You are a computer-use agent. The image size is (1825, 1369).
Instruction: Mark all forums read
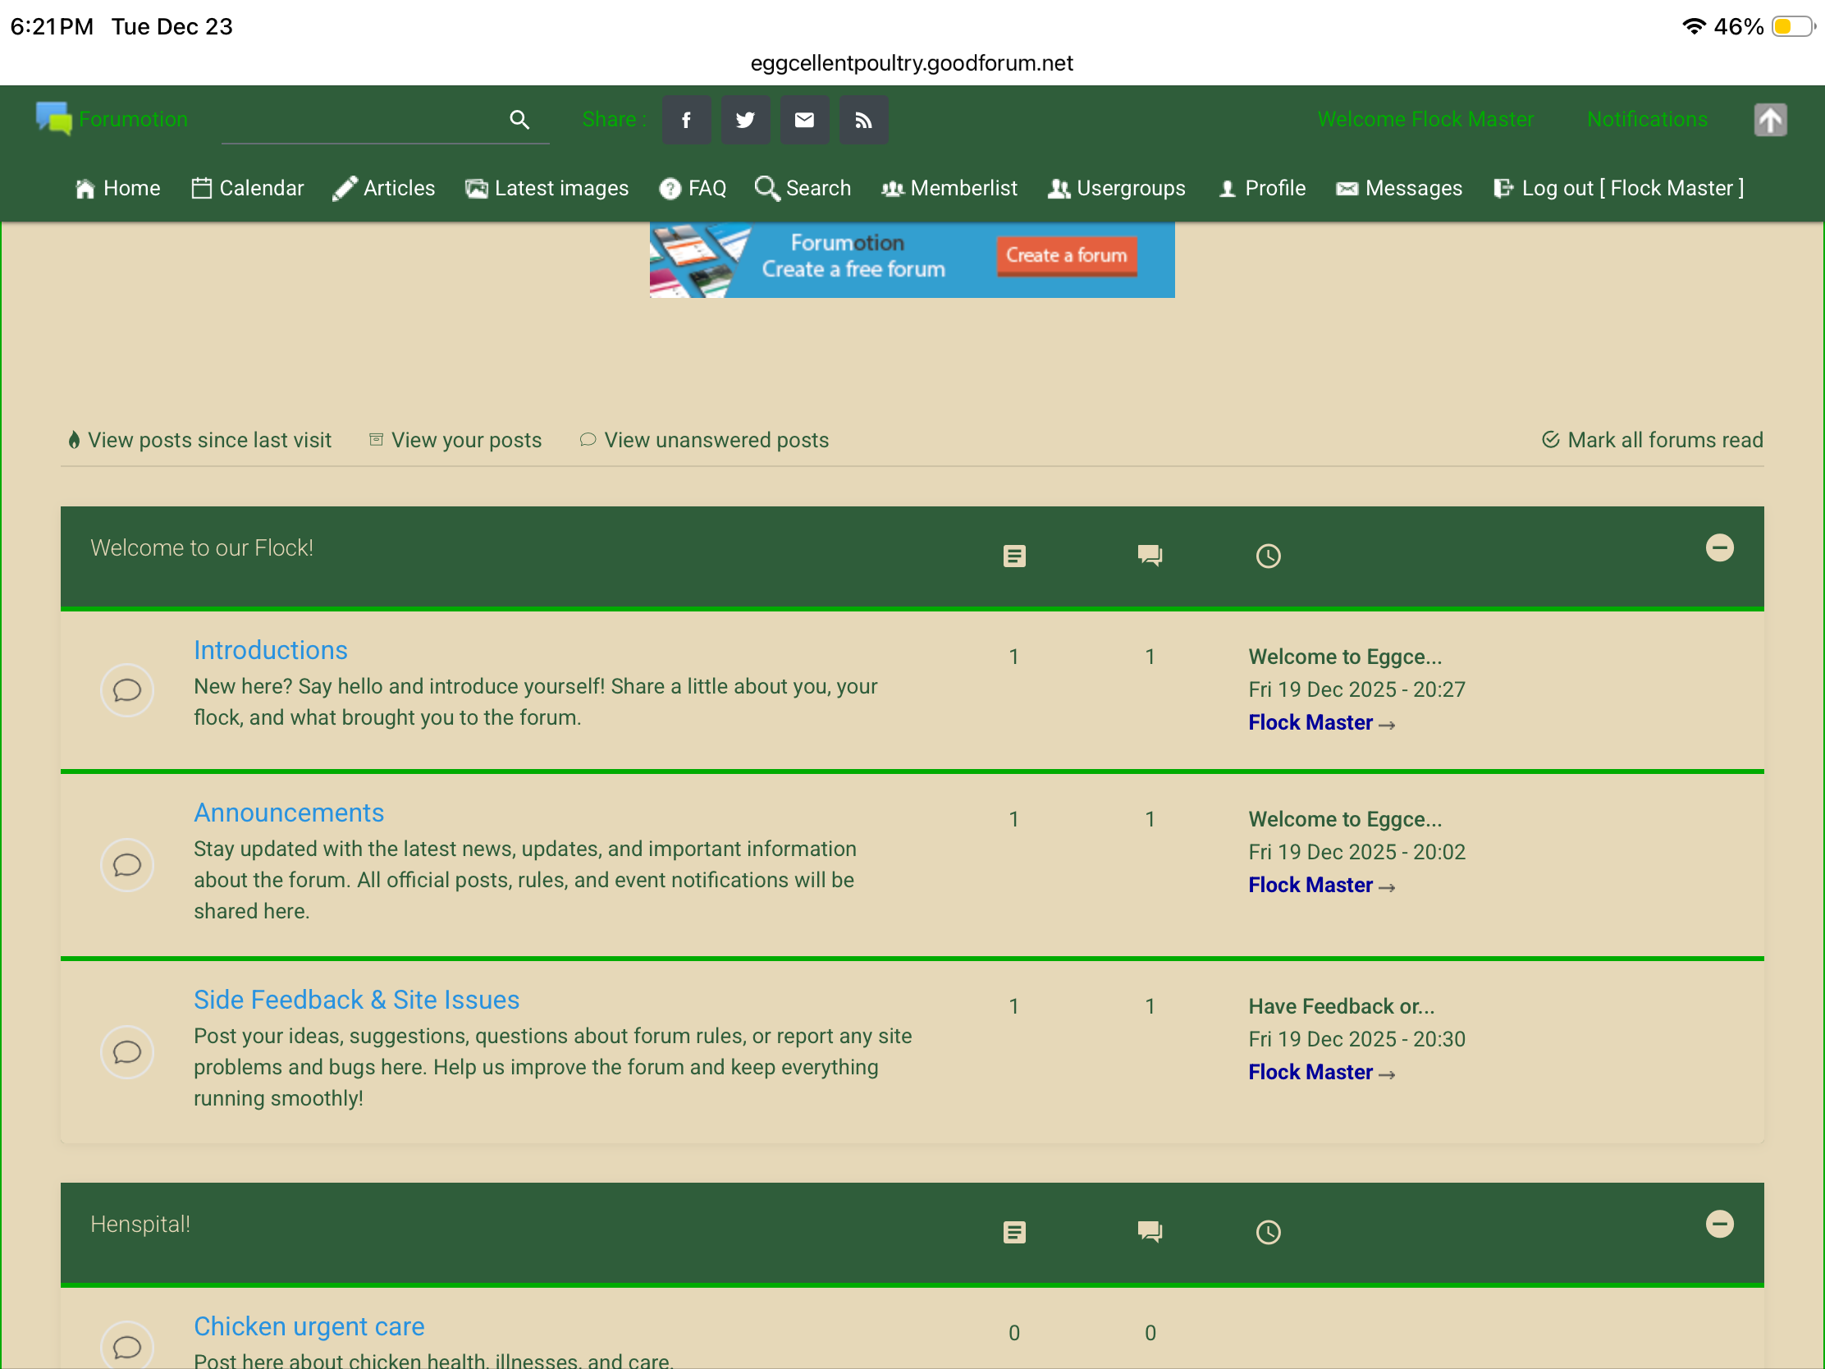[1653, 440]
